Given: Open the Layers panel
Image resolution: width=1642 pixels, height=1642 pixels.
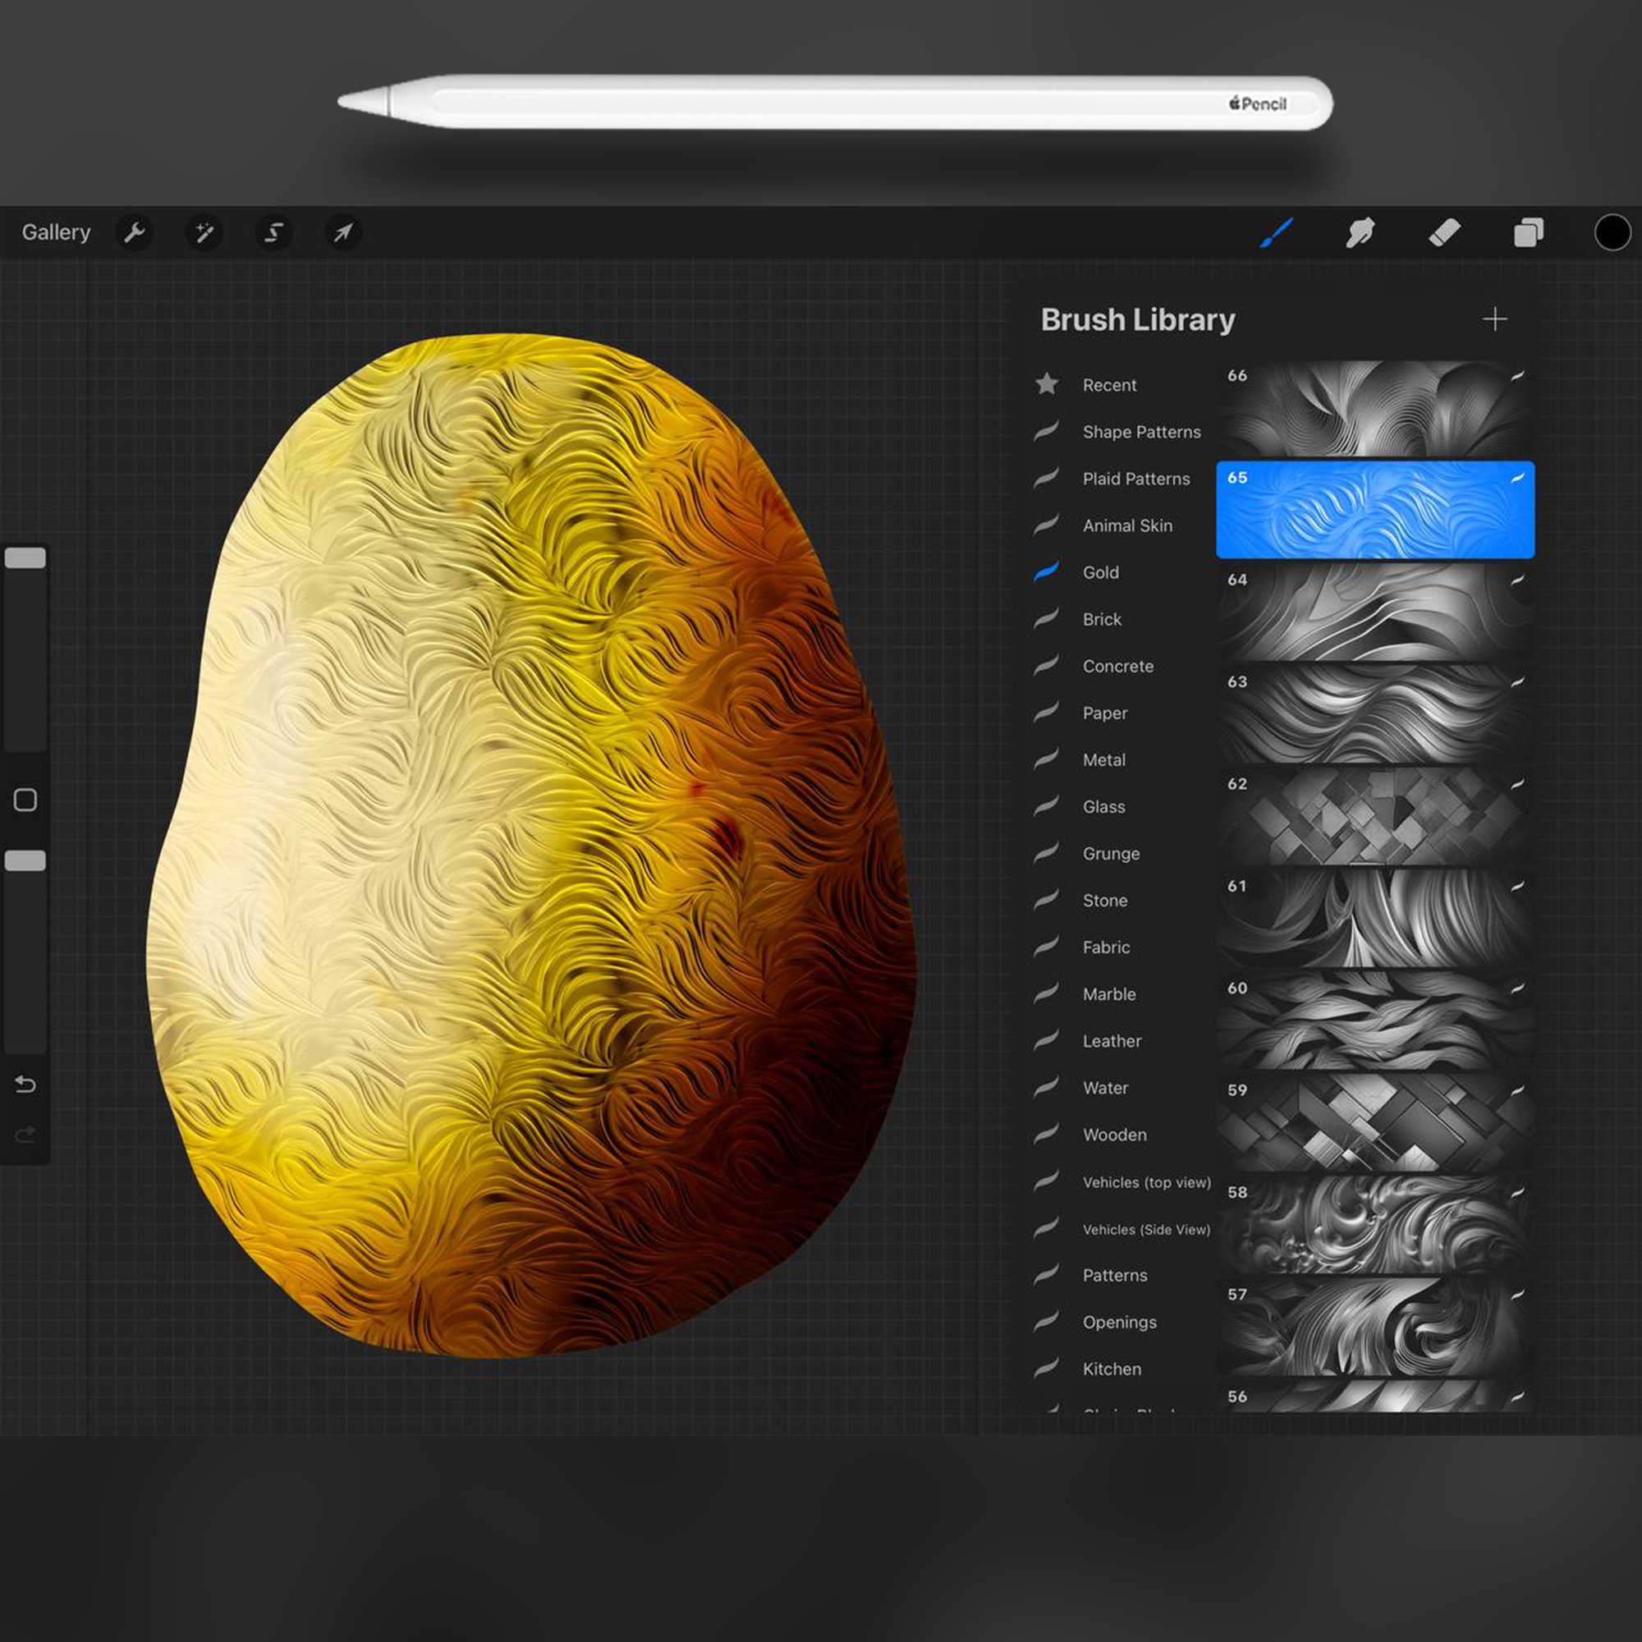Looking at the screenshot, I should pos(1528,232).
